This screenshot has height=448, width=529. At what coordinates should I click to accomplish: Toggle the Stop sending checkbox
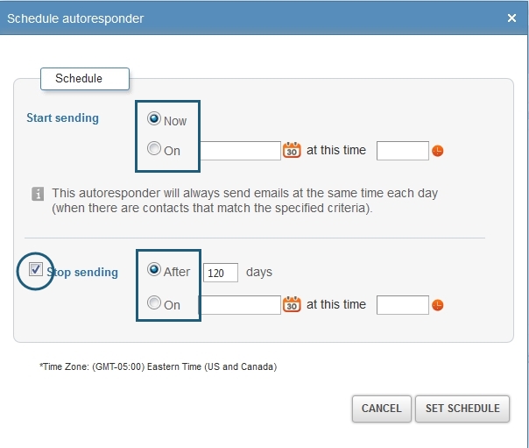(x=36, y=270)
